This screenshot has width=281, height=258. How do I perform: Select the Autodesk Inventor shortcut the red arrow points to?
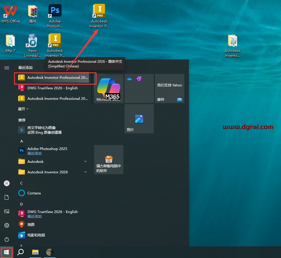99,16
